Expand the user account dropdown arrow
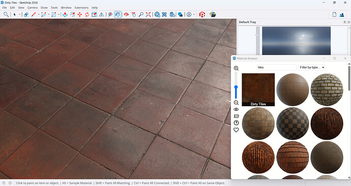Screen dimensions: 351x186 pyautogui.click(x=194, y=15)
